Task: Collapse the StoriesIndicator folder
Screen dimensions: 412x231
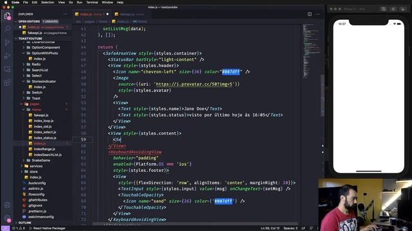Action: point(44,81)
